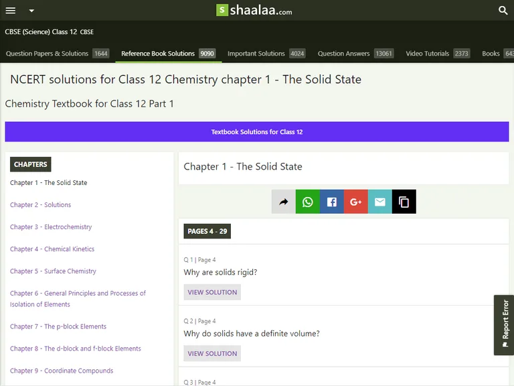Go to the Question Answers tab
Viewport: 514px width, 386px height.
point(355,54)
